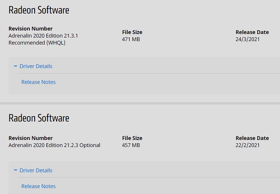
Task: Collapse Driver Details for Adrenalin 21.2.3 Optional
Action: pyautogui.click(x=33, y=170)
